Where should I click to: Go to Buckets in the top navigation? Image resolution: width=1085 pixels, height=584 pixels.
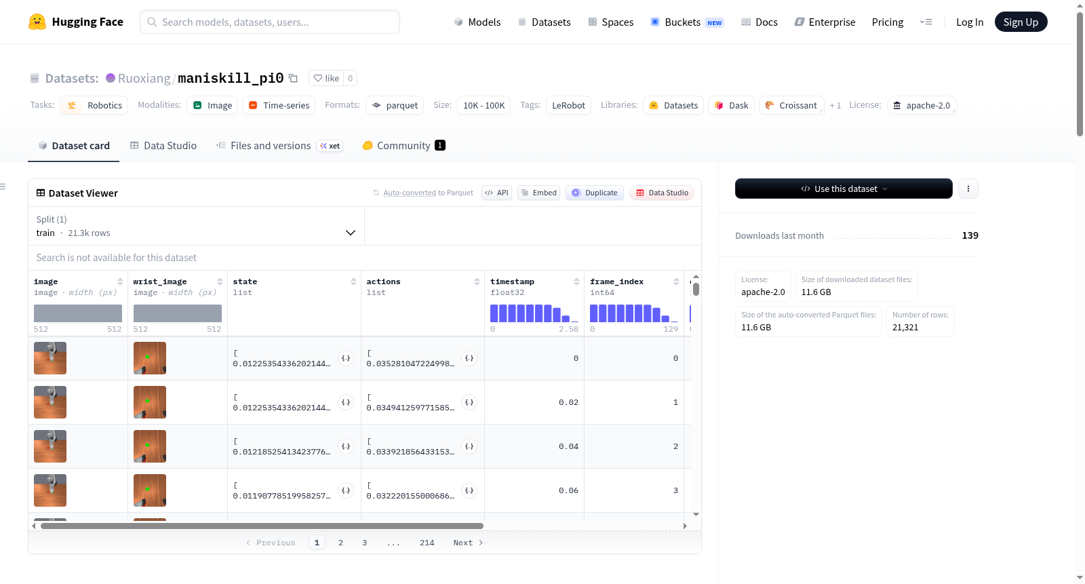[x=687, y=22]
